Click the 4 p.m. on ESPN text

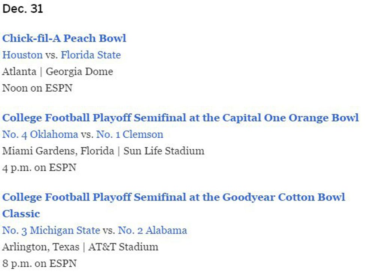[x=39, y=167]
